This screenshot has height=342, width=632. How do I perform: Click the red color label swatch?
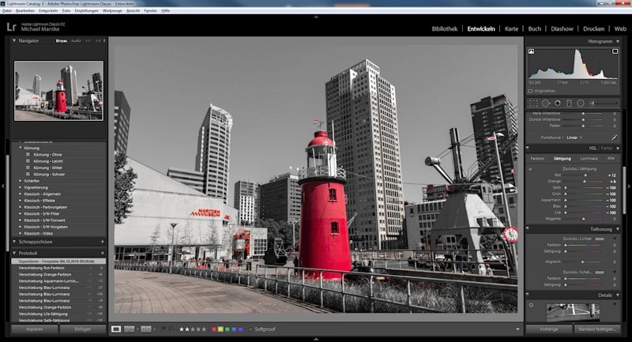click(213, 329)
